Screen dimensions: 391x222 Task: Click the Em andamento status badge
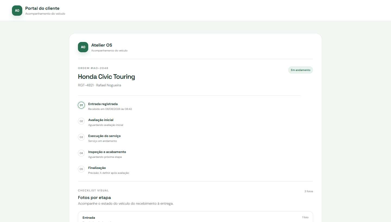pyautogui.click(x=301, y=70)
